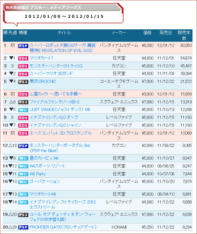The height and width of the screenshot is (234, 197).
Task: Click down arrow in マリオカート7 row
Action: [11, 58]
